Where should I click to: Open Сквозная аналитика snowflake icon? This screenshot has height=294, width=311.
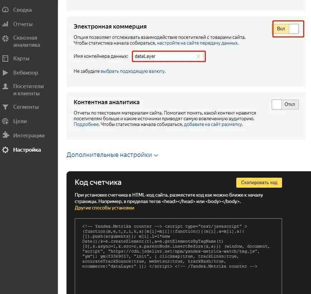coord(5,38)
